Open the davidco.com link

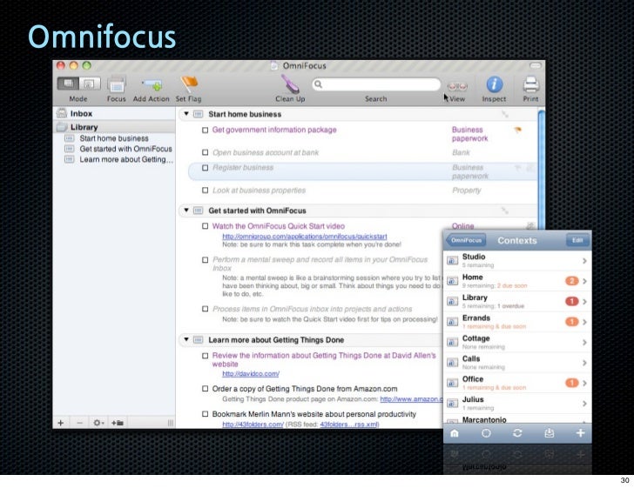tap(251, 374)
